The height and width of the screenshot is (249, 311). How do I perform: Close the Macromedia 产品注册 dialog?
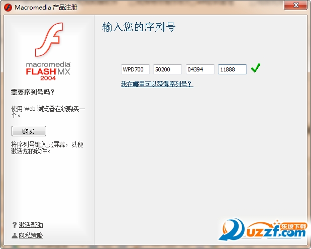[295, 5]
